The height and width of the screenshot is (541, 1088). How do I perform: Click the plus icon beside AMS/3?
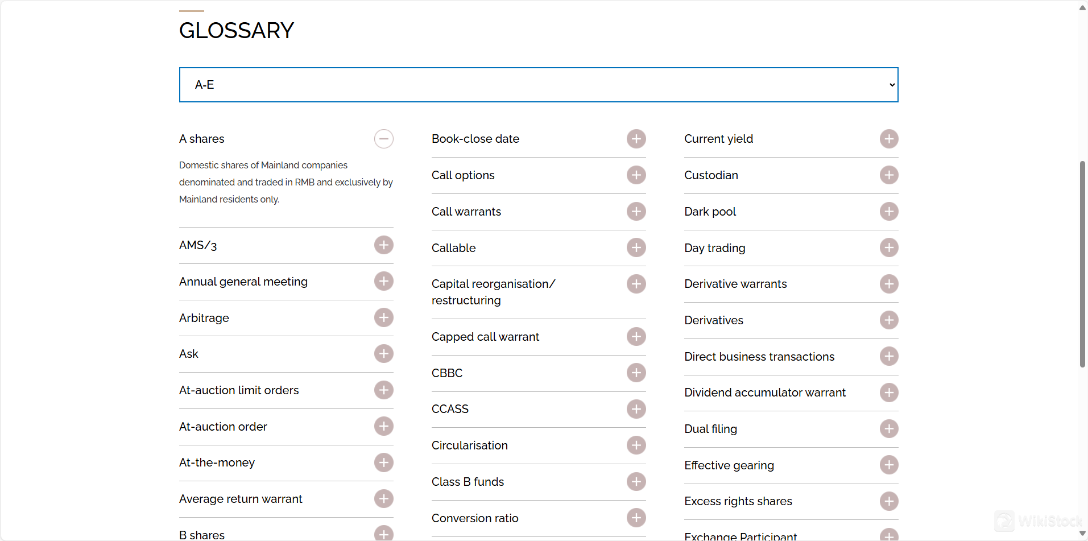pyautogui.click(x=383, y=245)
